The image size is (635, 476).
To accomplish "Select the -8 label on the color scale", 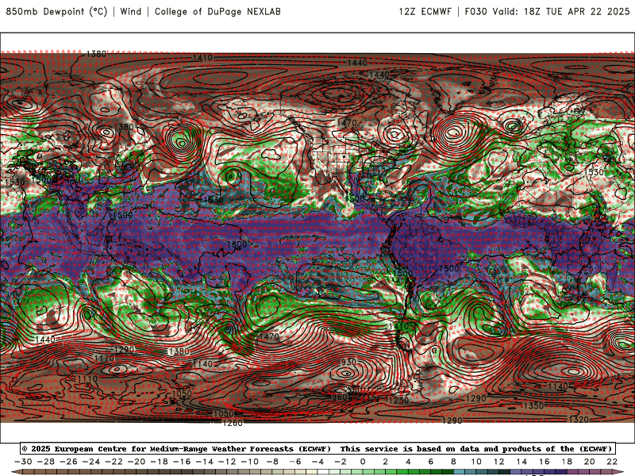I will click(272, 462).
